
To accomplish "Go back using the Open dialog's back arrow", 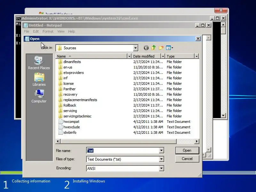I will pos(146,48).
